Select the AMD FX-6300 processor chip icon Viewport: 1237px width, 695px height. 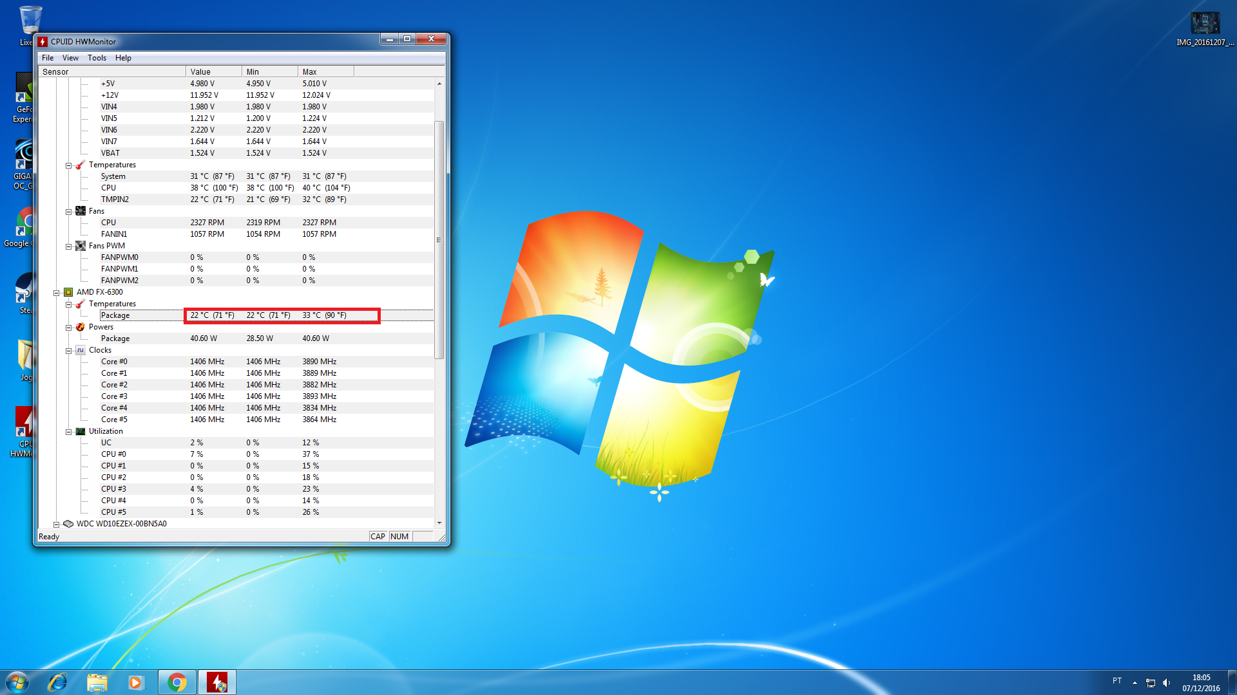(x=68, y=292)
